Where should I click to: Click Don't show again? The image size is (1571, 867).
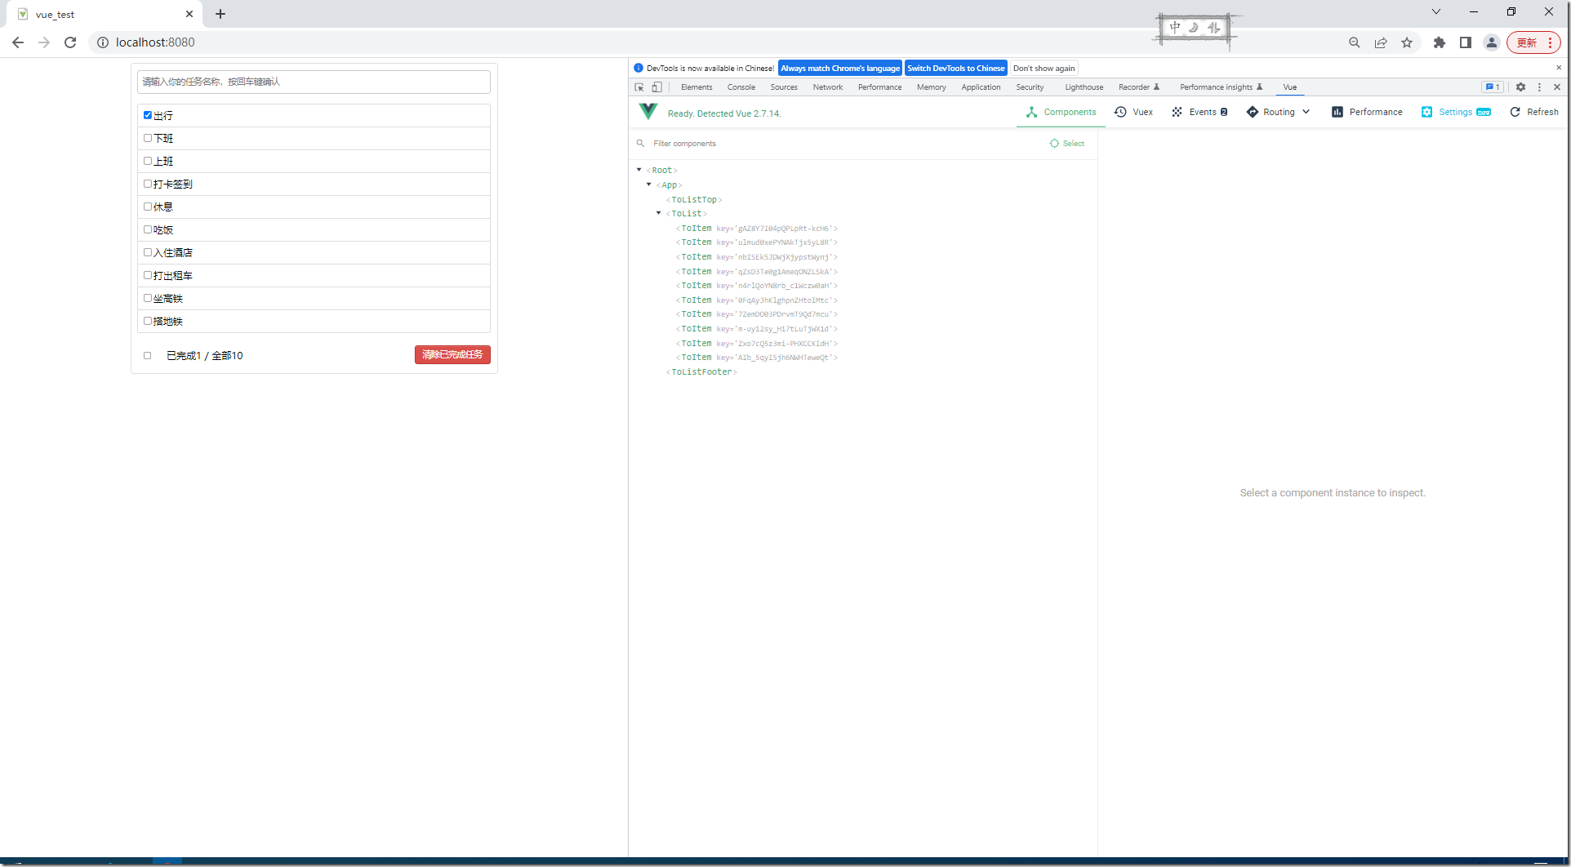[x=1044, y=69]
